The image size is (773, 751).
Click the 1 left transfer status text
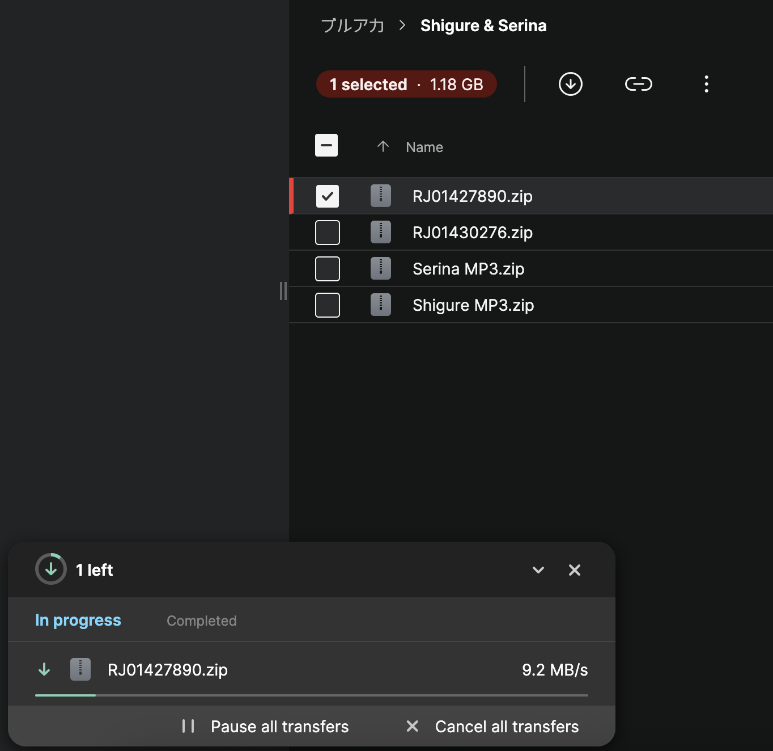coord(95,570)
